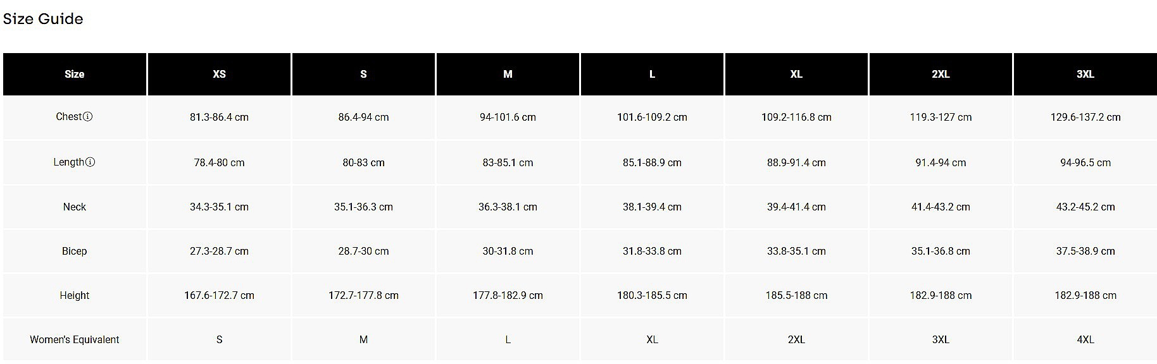Select chest measurement 94-101.6 cm
The image size is (1157, 364).
pos(508,118)
